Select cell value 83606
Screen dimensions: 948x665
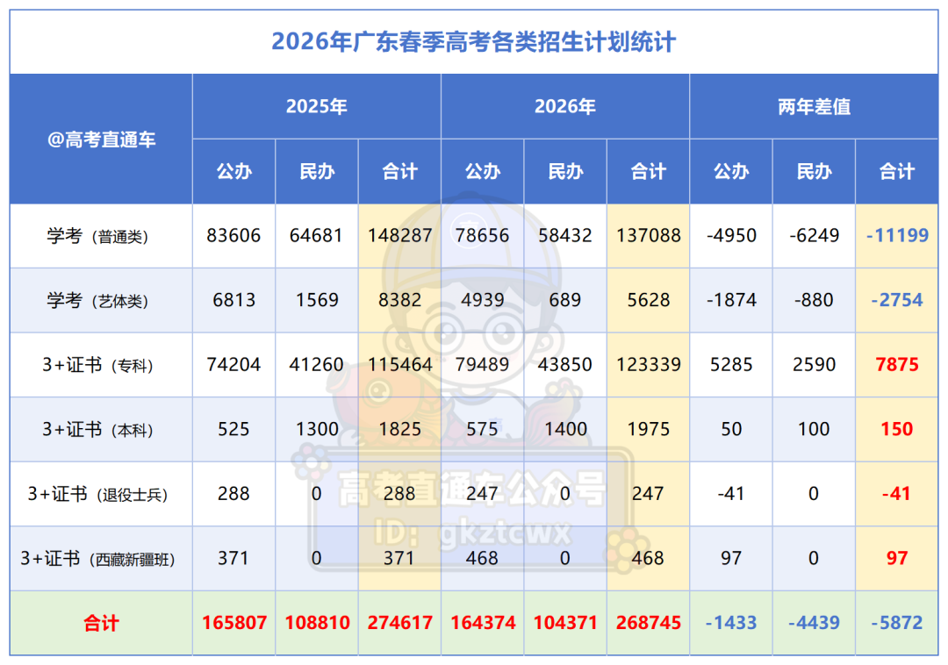[233, 236]
